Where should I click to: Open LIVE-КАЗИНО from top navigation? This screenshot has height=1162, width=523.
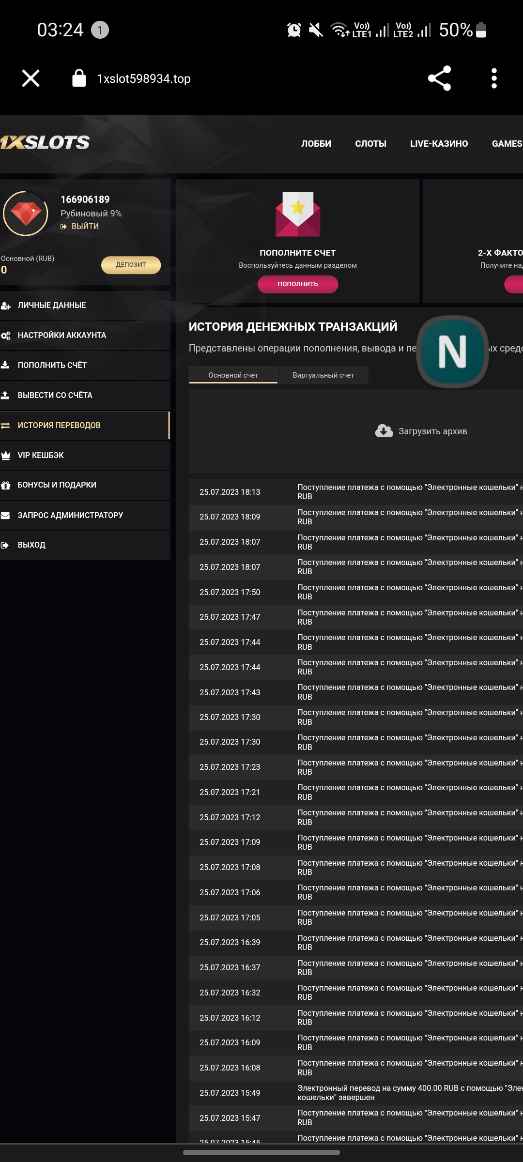[x=439, y=144]
